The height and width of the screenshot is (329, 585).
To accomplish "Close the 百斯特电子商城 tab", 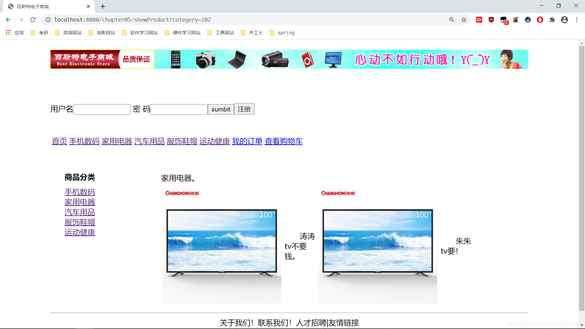I will click(x=88, y=6).
